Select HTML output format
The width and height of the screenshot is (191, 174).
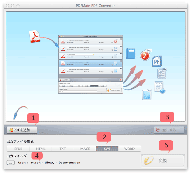[41, 149]
